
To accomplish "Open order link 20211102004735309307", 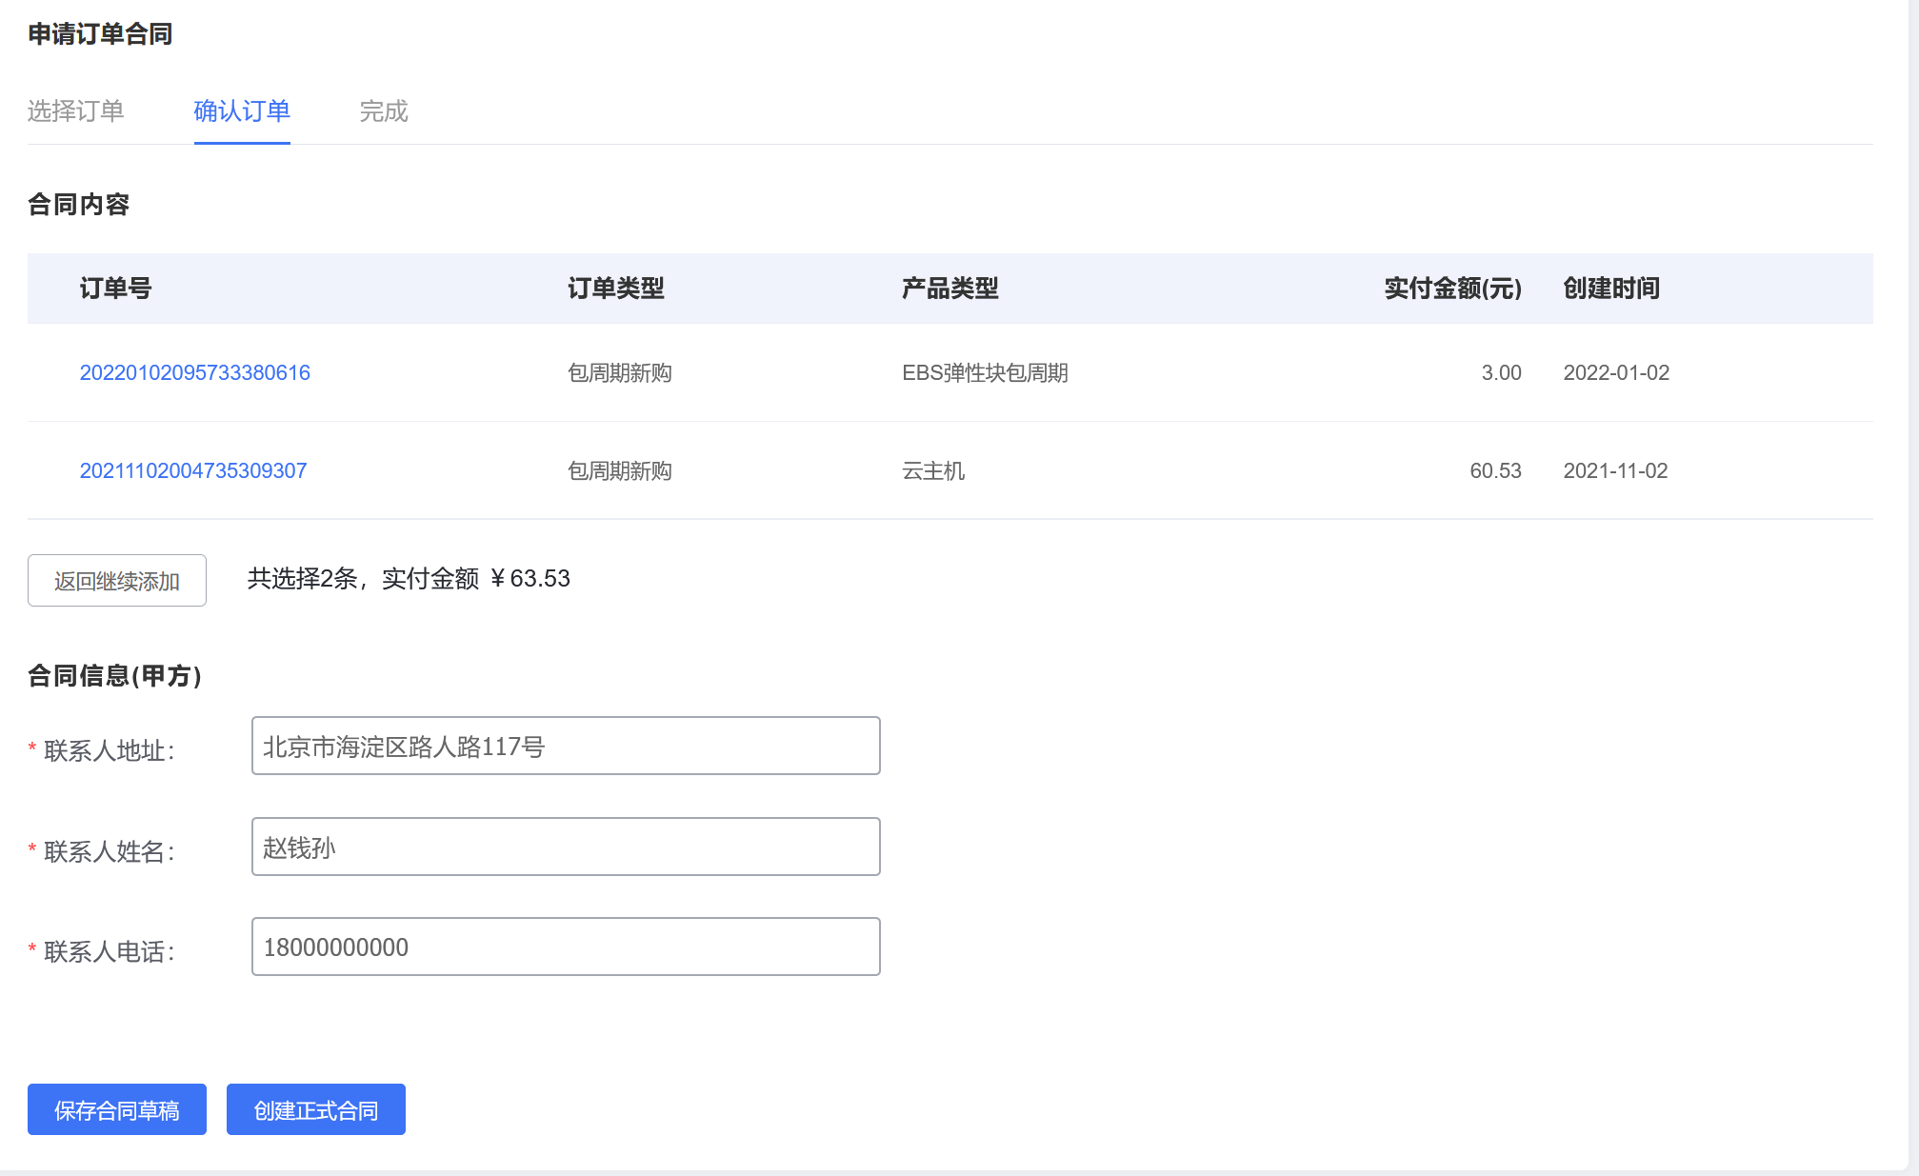I will click(x=192, y=470).
